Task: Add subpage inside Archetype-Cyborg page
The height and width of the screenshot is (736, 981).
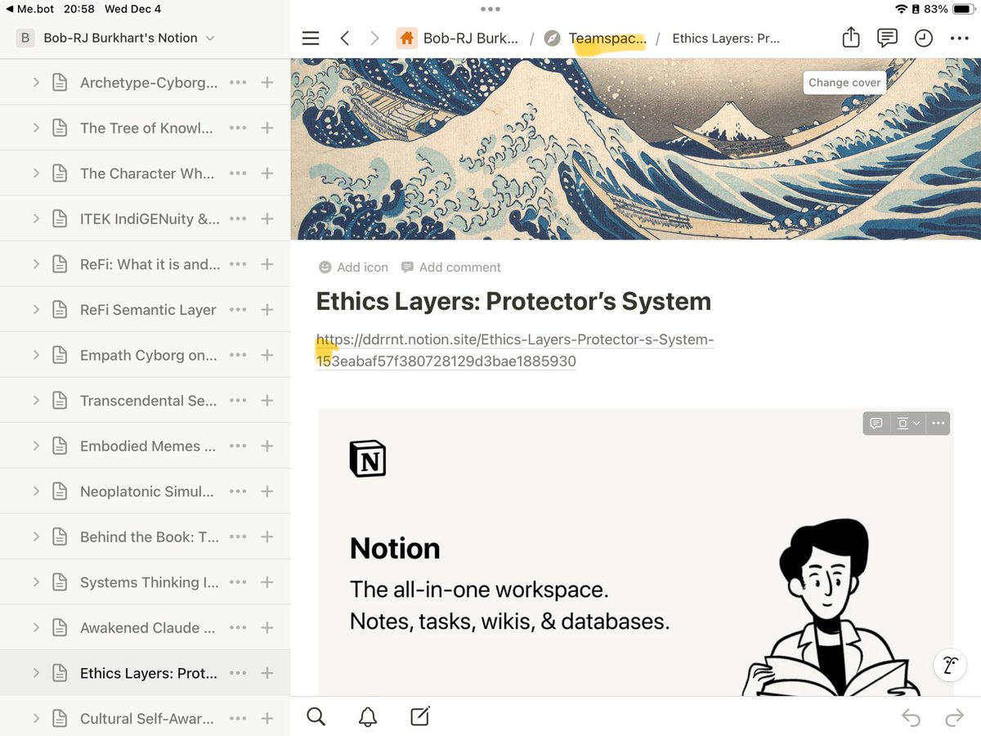Action: click(267, 83)
